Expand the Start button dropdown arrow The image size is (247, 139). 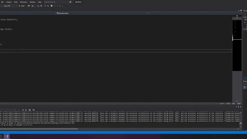[x=25, y=6]
